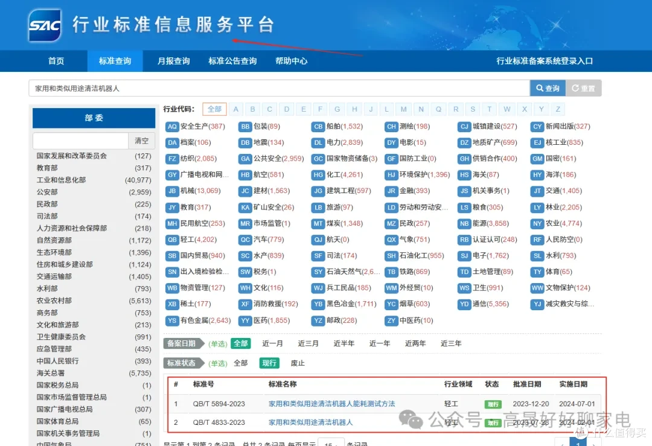The image size is (652, 446).
Task: Click the SAC logo icon
Action: coord(45,25)
